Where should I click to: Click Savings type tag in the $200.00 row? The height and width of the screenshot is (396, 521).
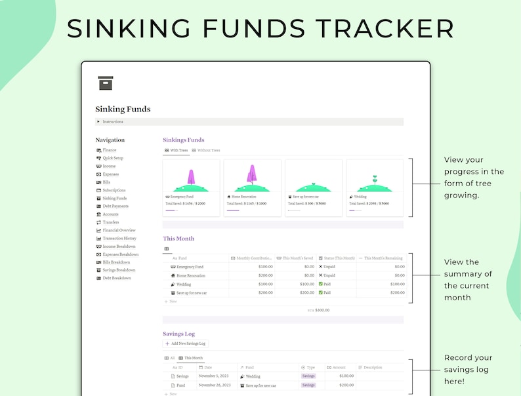[x=308, y=385]
